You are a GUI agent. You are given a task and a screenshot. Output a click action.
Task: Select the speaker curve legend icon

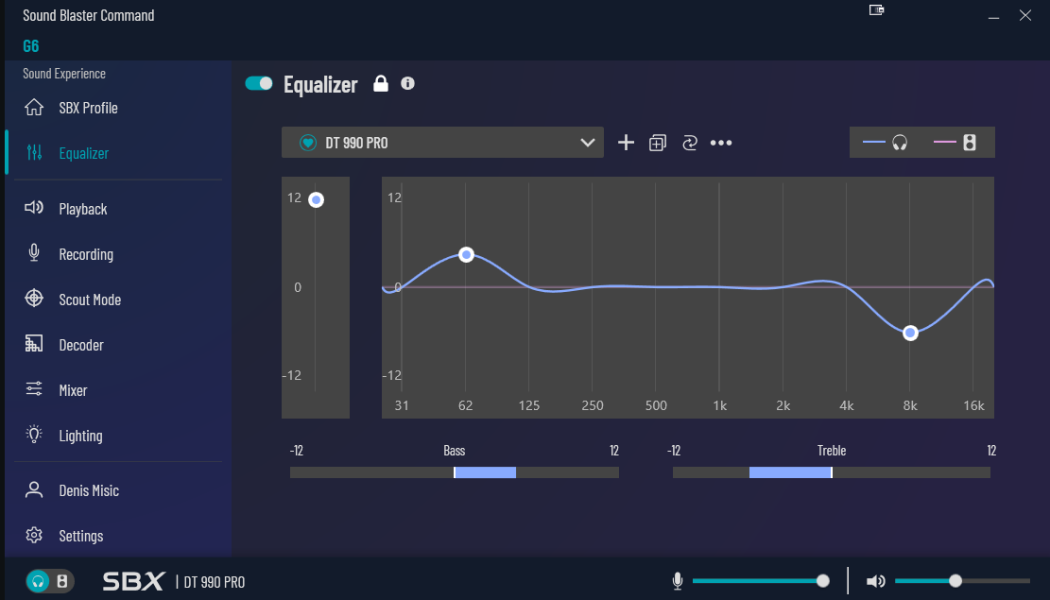969,142
